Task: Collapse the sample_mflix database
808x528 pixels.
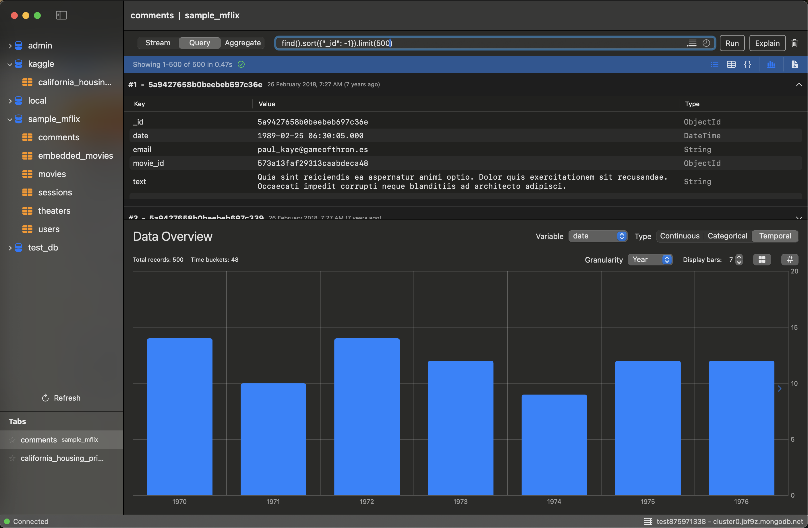Action: coord(10,119)
